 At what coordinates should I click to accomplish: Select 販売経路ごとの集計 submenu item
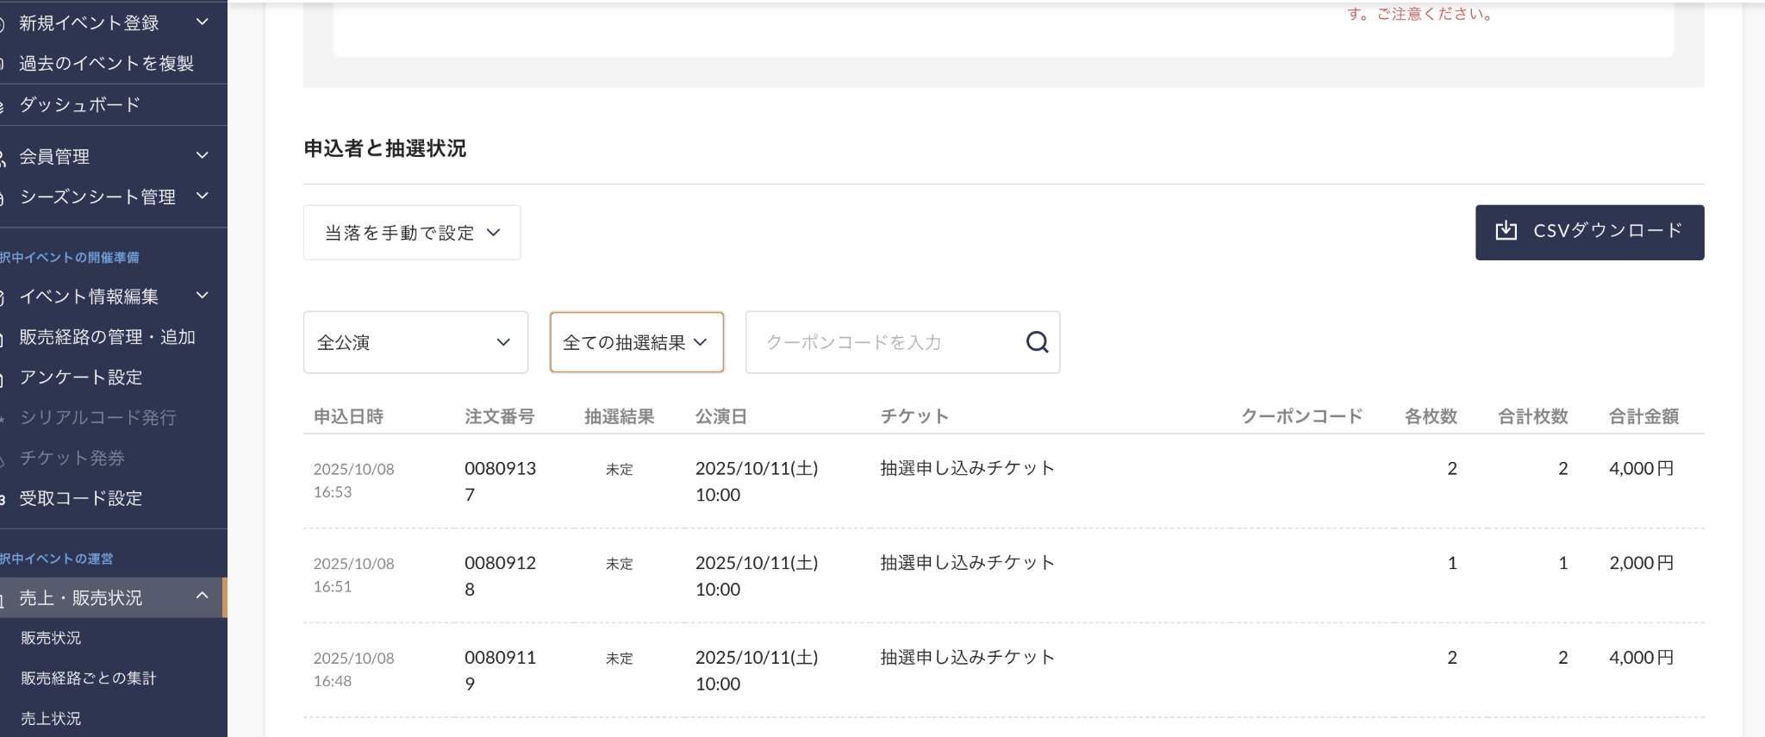(88, 678)
